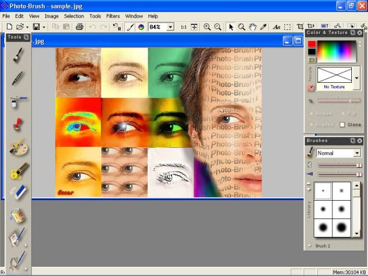
Task: Click the brush library up/down arrows
Action: (x=309, y=186)
